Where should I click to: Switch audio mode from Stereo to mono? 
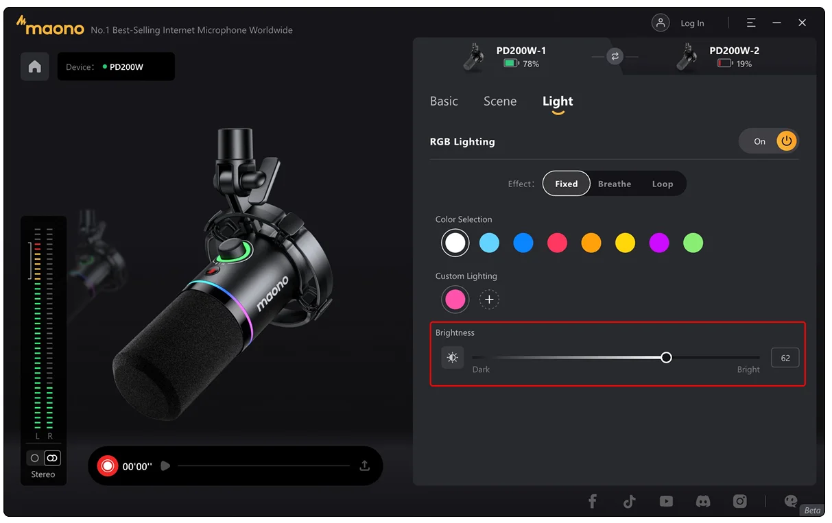pyautogui.click(x=34, y=458)
